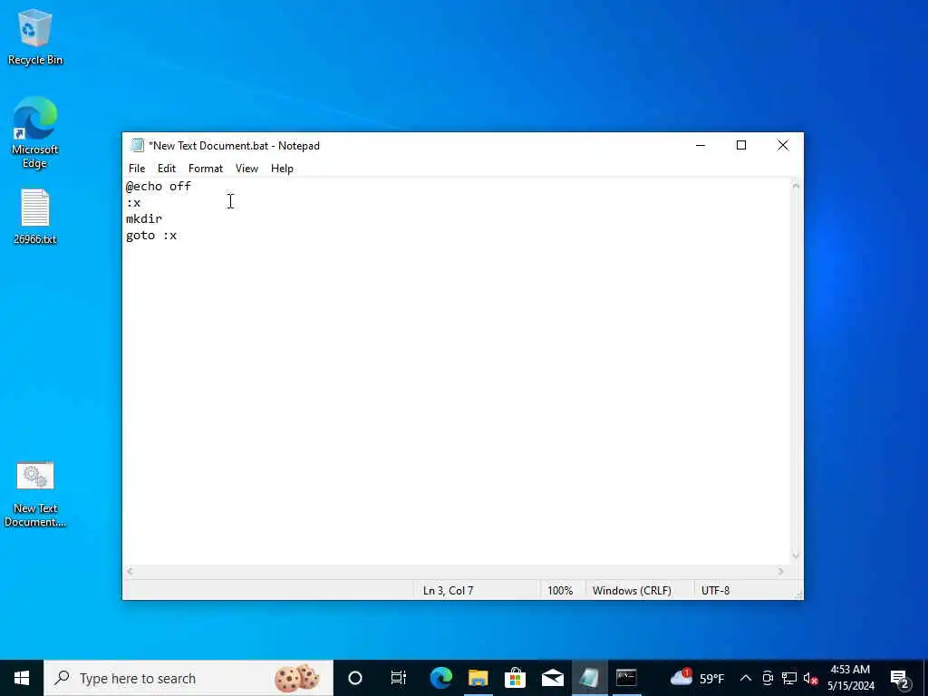Open the Help menu in Notepad
928x696 pixels.
coord(282,169)
